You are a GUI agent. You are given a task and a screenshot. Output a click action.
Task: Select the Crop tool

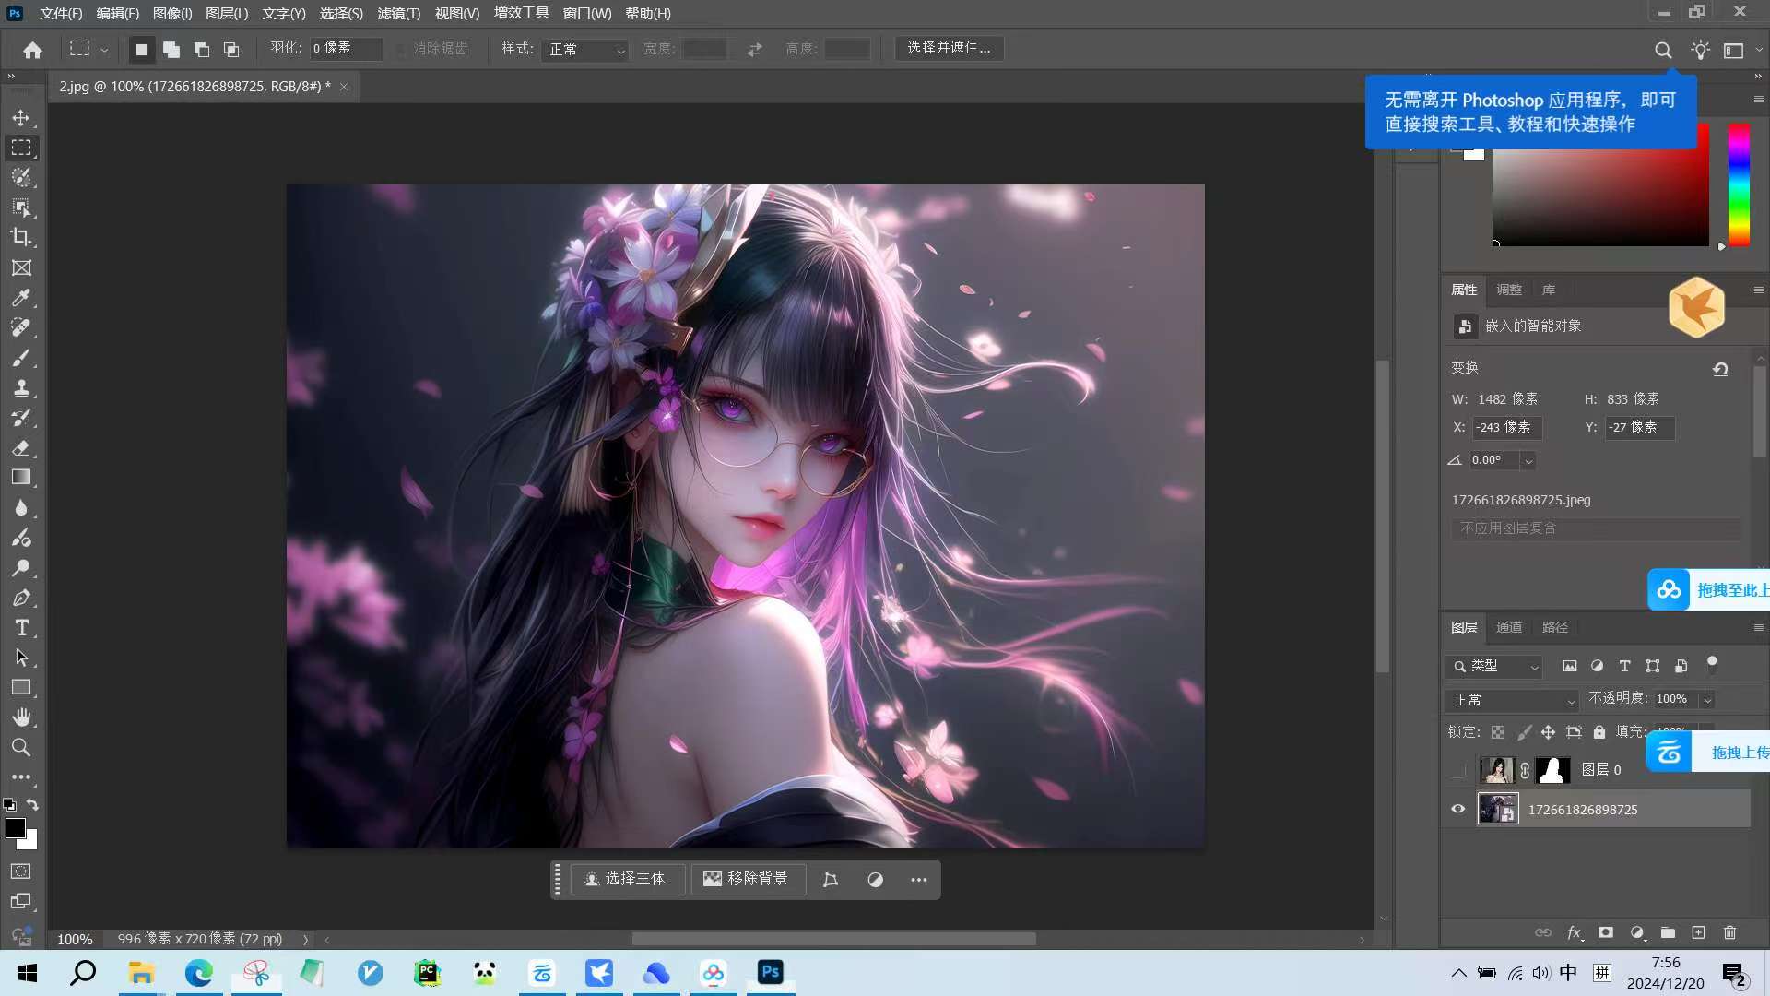pos(21,237)
